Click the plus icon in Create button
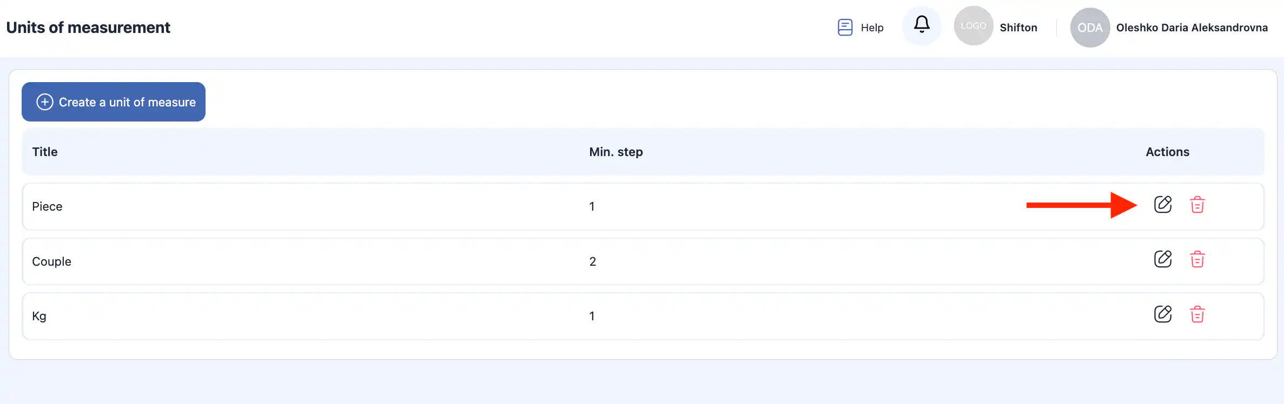Viewport: 1284px width, 404px height. [45, 102]
